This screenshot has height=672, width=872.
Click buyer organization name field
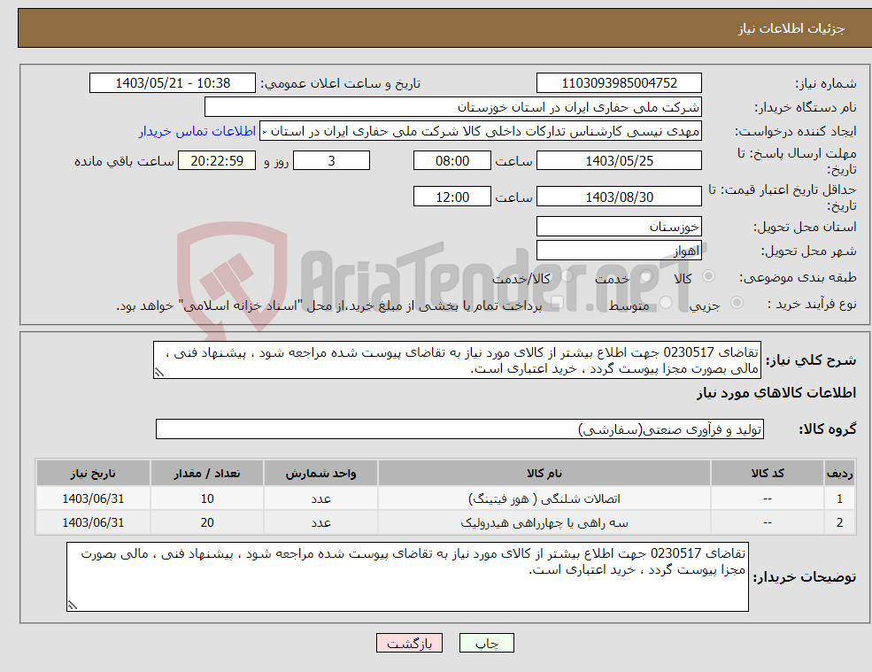point(453,107)
